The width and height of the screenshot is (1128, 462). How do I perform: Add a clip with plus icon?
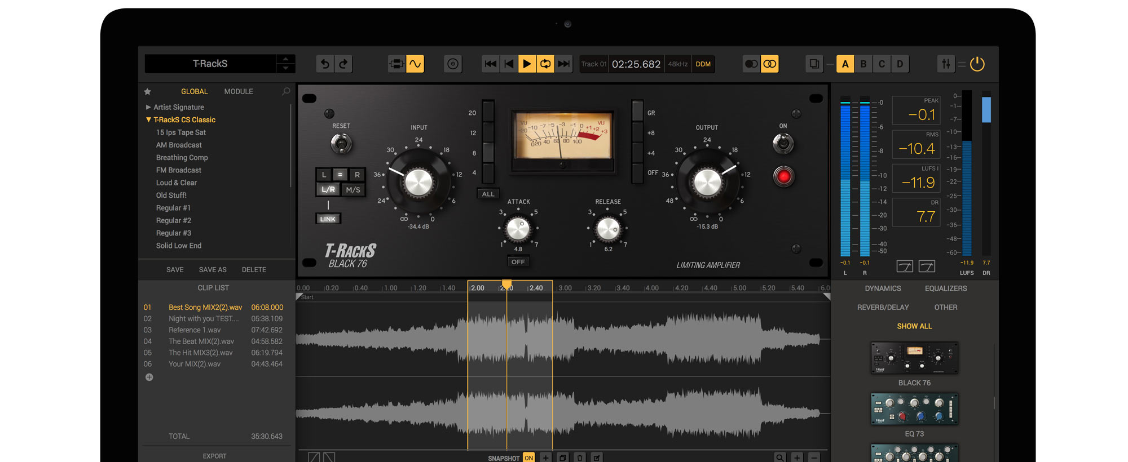(x=149, y=377)
